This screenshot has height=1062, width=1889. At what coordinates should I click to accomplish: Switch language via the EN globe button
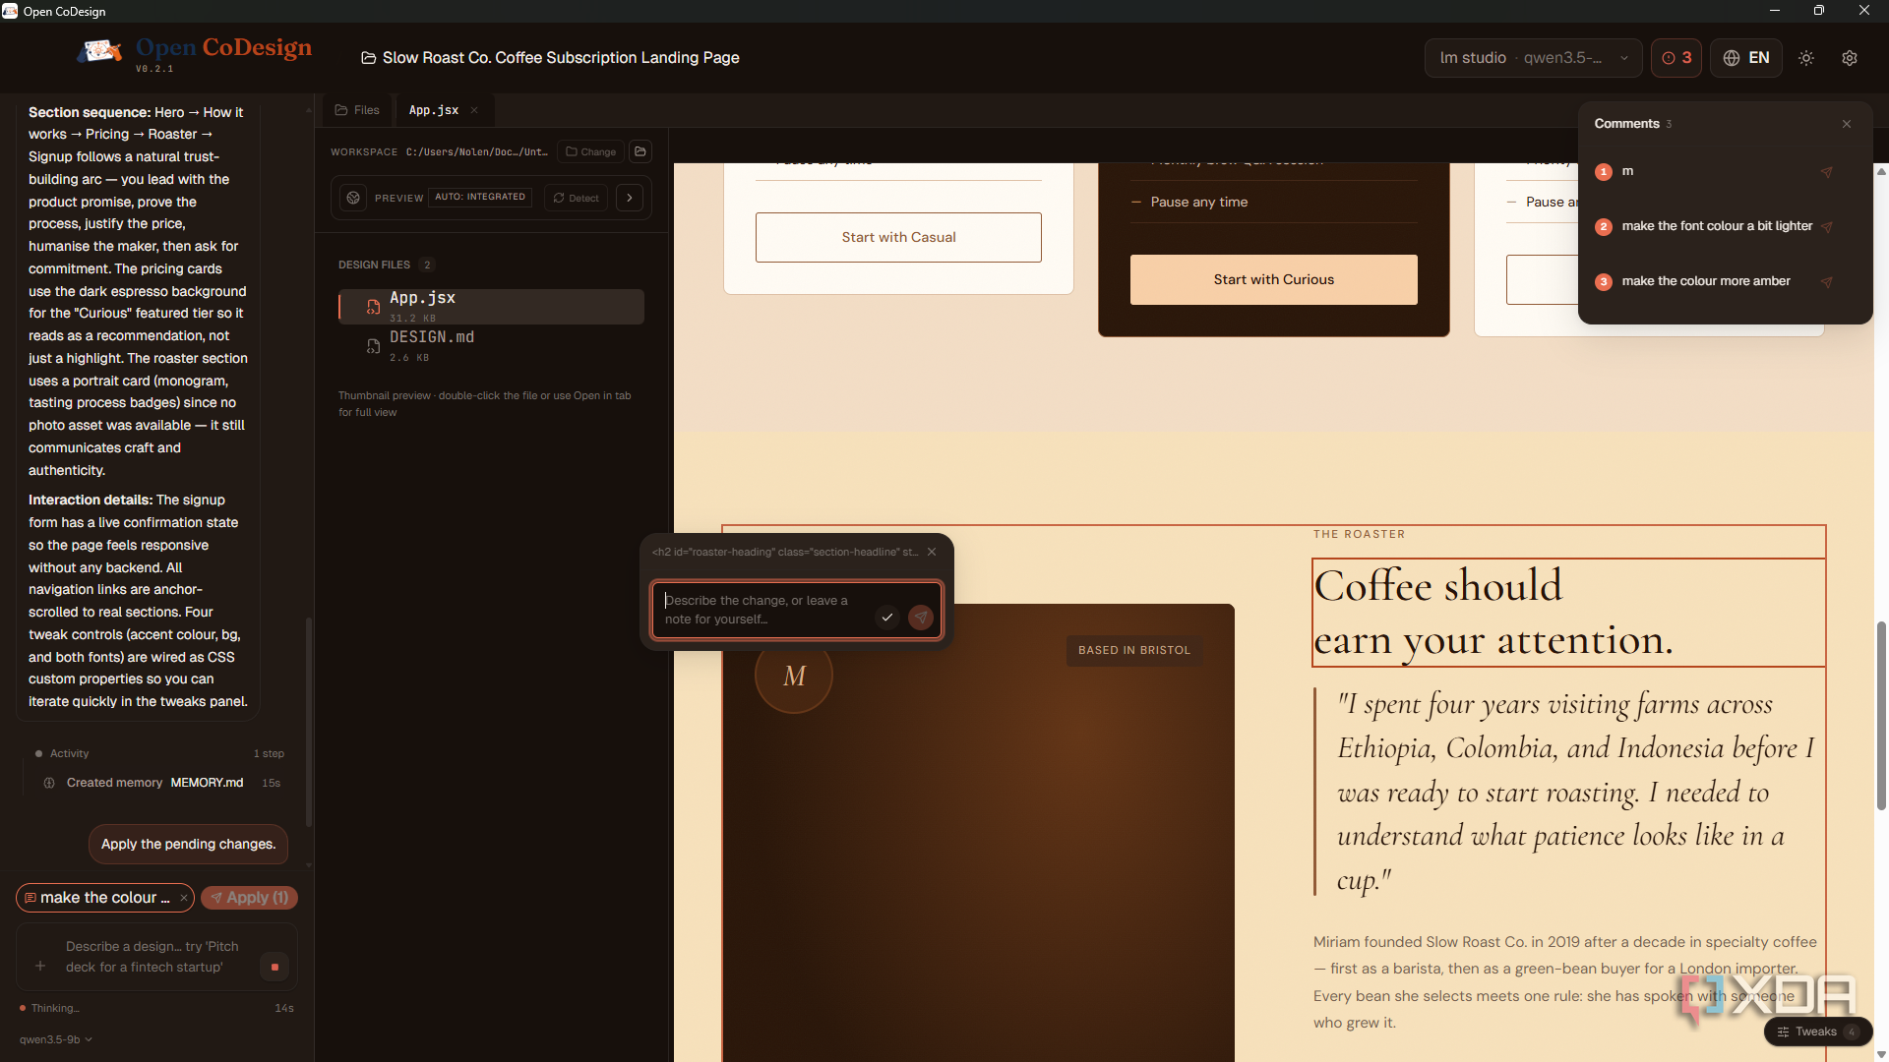(x=1746, y=58)
